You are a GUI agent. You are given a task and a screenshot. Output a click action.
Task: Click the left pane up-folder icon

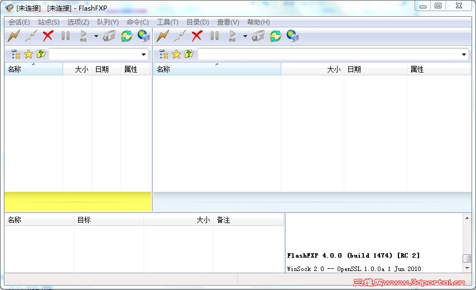pos(41,54)
